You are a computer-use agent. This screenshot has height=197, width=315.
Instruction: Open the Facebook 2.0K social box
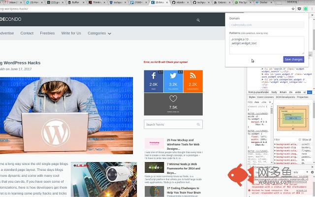click(x=154, y=81)
